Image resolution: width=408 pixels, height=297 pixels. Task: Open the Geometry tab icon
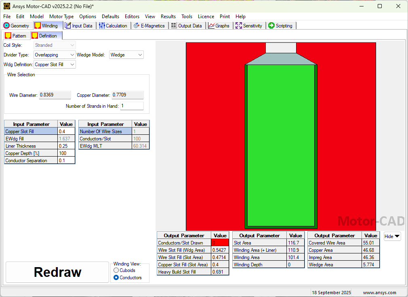point(6,26)
